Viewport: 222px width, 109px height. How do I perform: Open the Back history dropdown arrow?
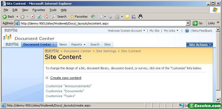click(17, 17)
